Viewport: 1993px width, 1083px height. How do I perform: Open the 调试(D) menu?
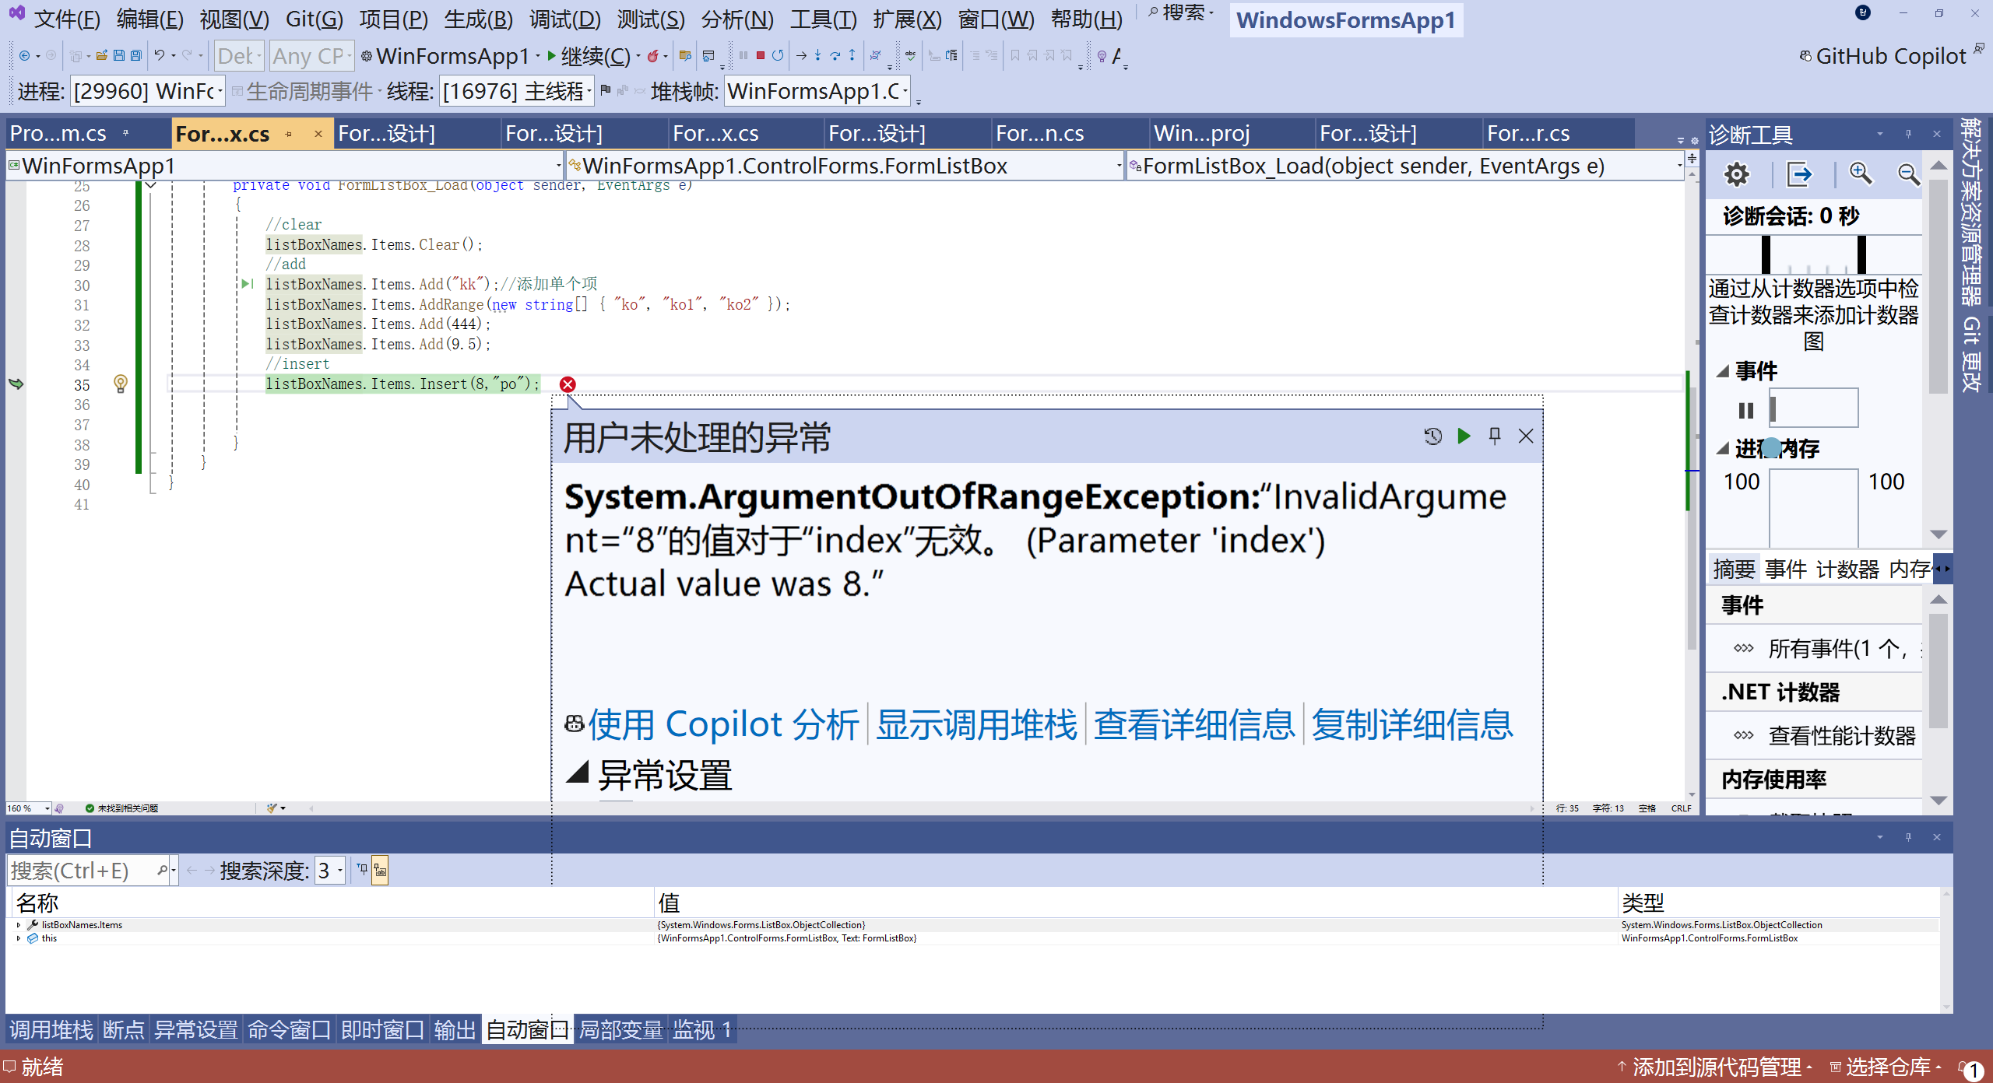tap(564, 19)
